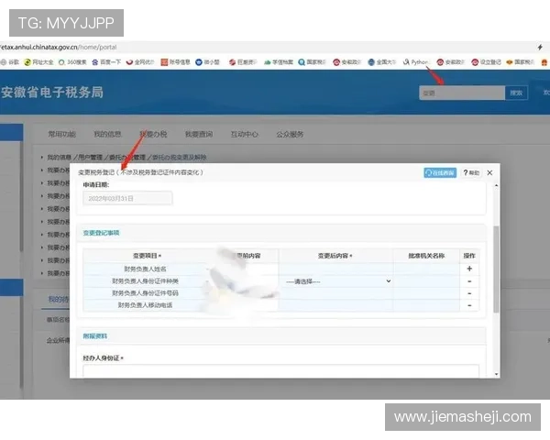Click 变更后内容 cell for 财务负责人姓名
550x440 pixels.
tap(335, 269)
